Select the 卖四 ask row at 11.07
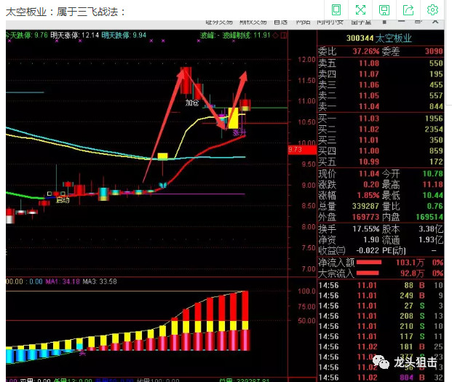This screenshot has height=382, width=452. 381,74
